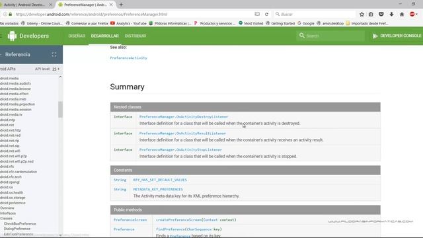Open Firefox downloads arrow icon

pos(391,14)
